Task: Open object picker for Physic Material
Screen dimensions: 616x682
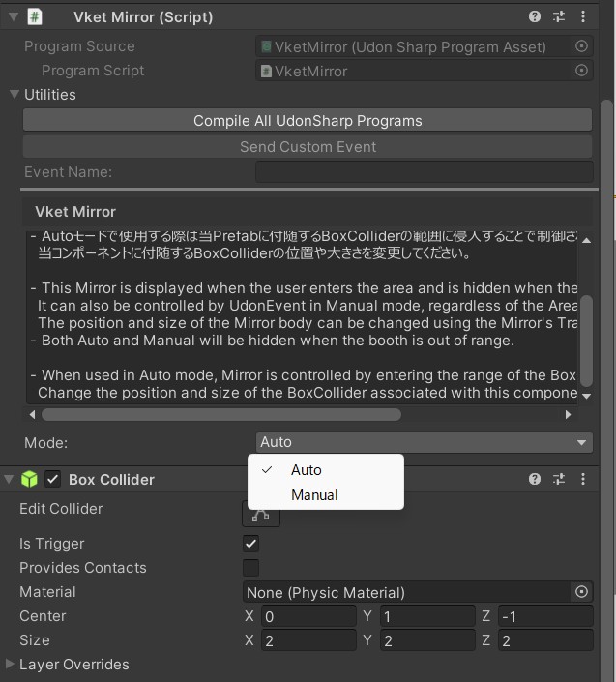Action: click(x=581, y=592)
